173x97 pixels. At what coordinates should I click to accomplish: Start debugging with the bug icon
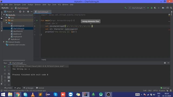pos(152,8)
